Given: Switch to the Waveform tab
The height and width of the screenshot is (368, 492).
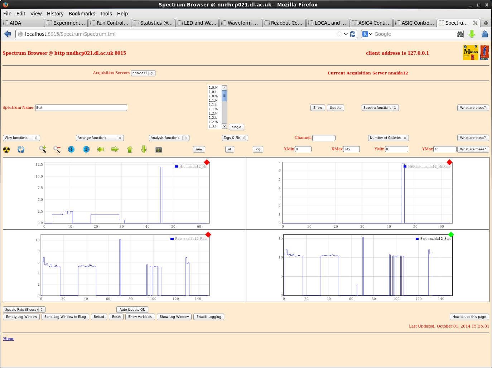Looking at the screenshot, I should click(240, 23).
